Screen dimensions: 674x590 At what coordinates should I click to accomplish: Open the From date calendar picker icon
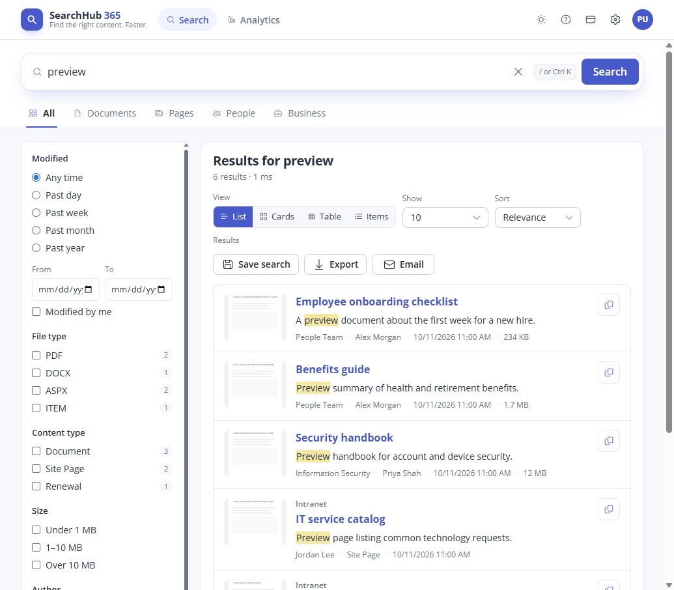coord(89,289)
